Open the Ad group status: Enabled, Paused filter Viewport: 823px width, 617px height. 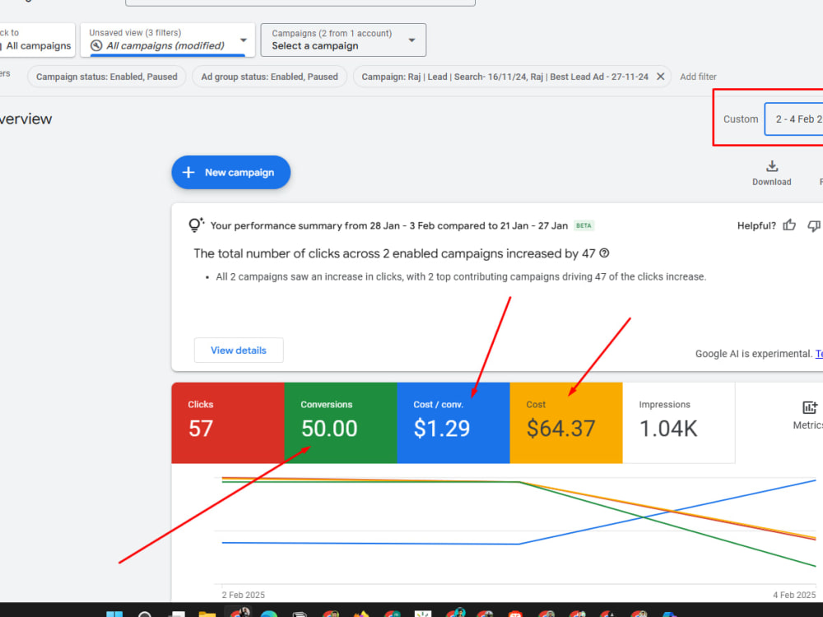click(x=270, y=77)
